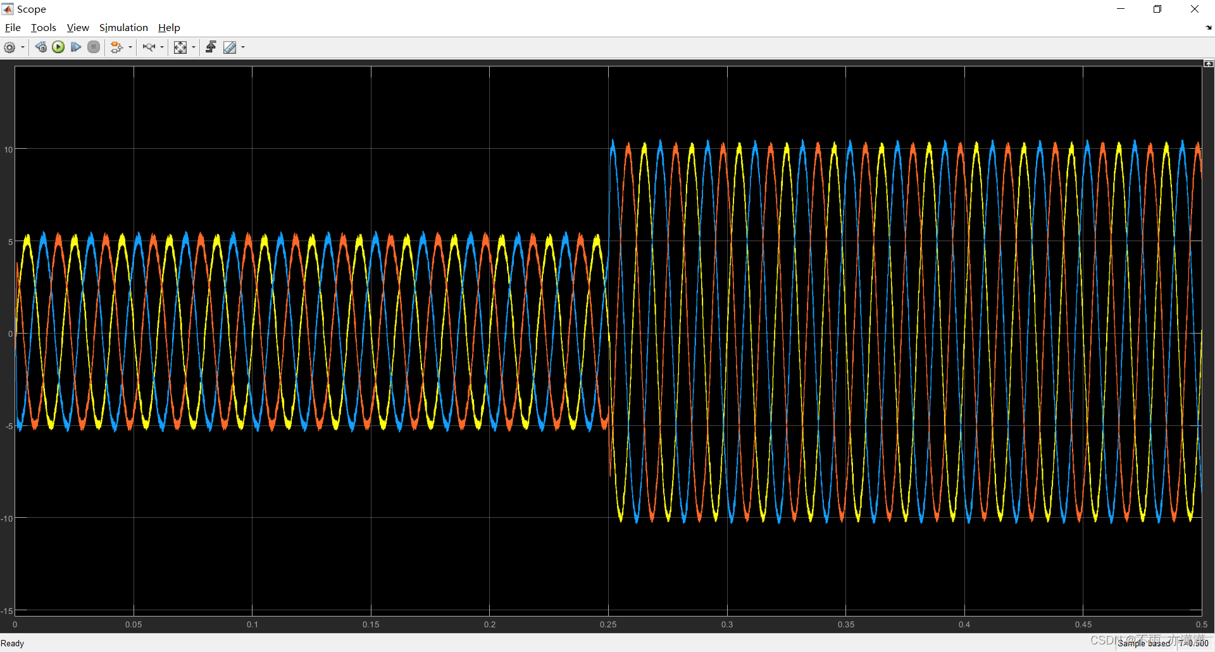
Task: Click the T=0.500 status bar entry
Action: click(1193, 643)
